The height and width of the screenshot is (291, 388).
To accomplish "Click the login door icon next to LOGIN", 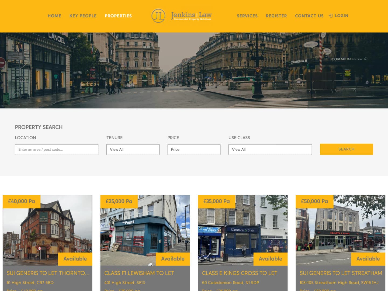I will point(331,16).
